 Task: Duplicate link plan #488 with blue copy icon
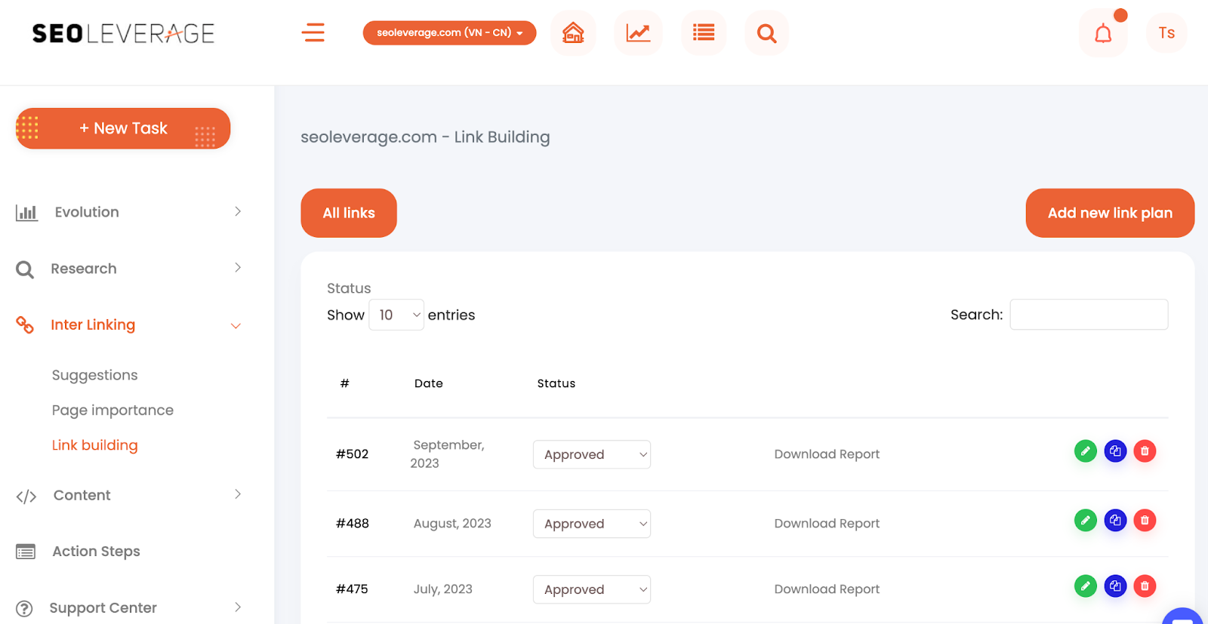coord(1115,520)
